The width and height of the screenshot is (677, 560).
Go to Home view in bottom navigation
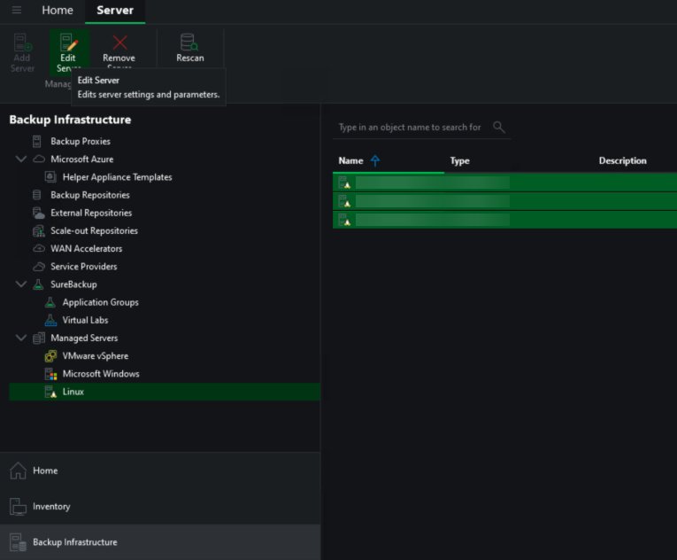tap(45, 471)
